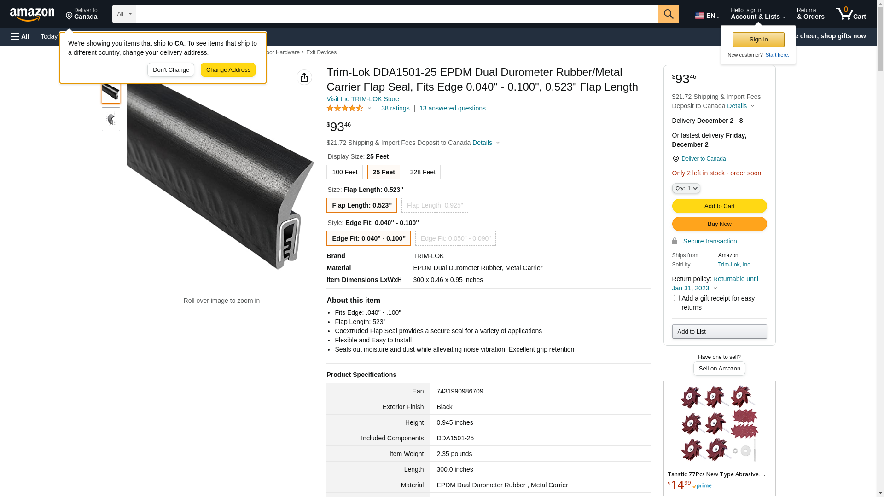Open the Qty quantity dropdown
The image size is (884, 497).
click(x=686, y=188)
